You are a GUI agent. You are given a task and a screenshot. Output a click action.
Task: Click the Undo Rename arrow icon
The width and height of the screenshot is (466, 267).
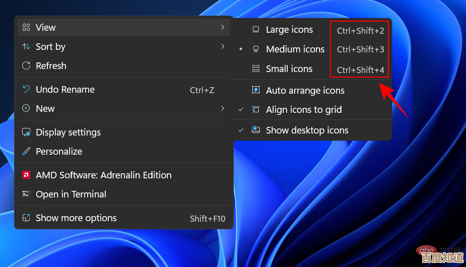(26, 90)
